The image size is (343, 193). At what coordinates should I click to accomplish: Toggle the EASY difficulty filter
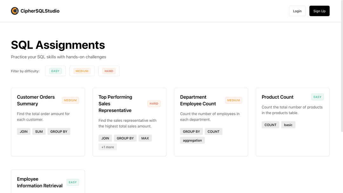55,71
